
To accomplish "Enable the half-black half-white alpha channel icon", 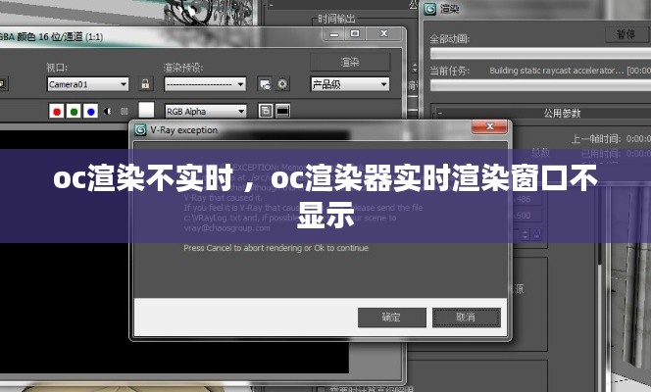I will pyautogui.click(x=108, y=111).
